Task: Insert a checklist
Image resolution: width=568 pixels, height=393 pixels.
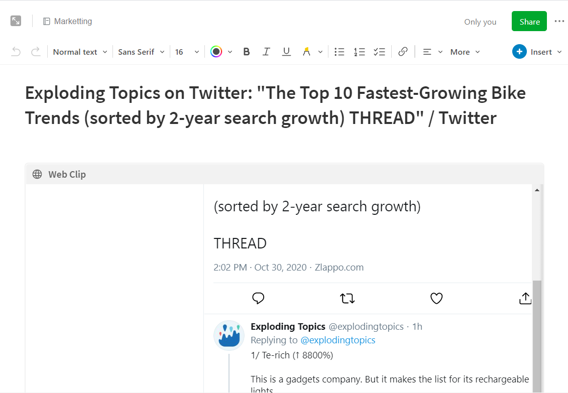Action: coord(379,52)
